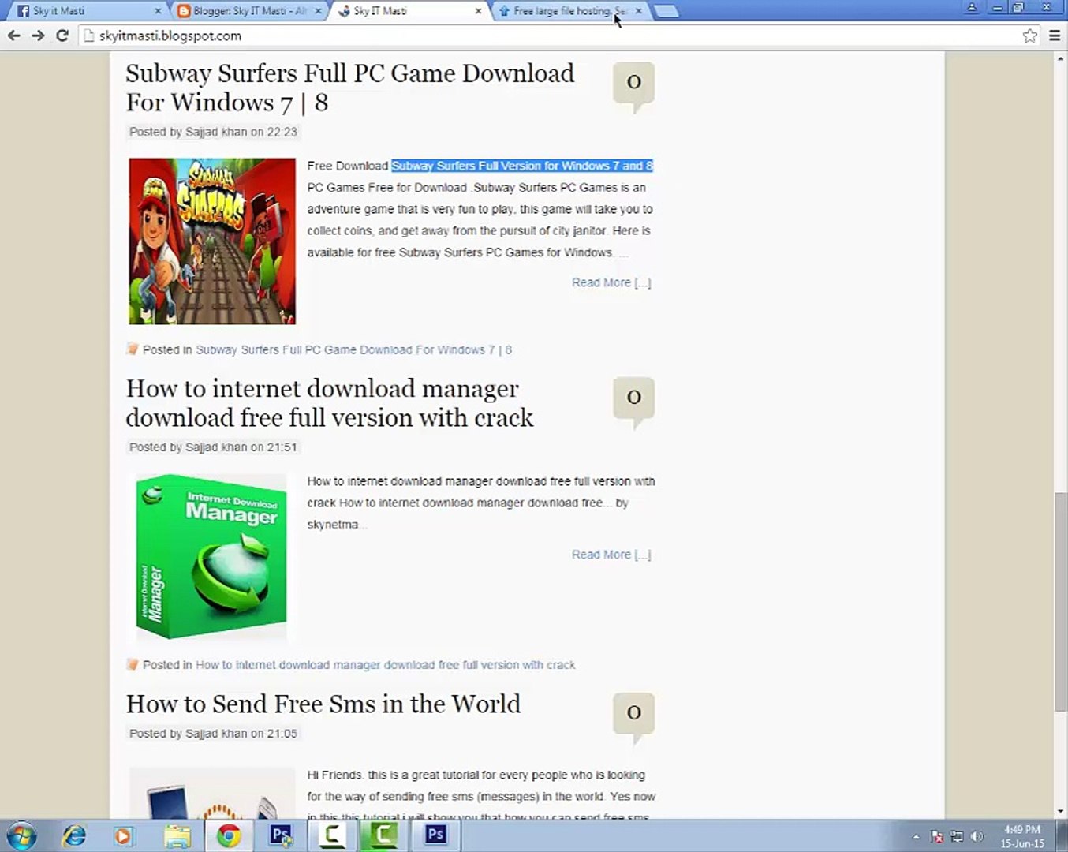Open the Internet Download Manager box thumbnail
Viewport: 1068px width, 852px height.
[x=211, y=556]
